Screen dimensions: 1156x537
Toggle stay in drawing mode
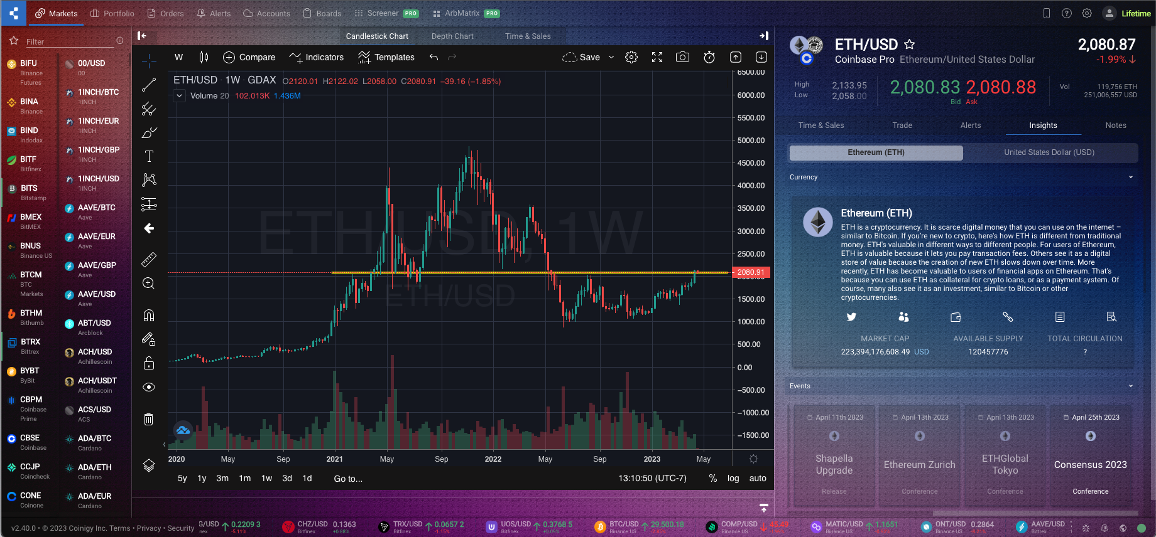pos(149,339)
